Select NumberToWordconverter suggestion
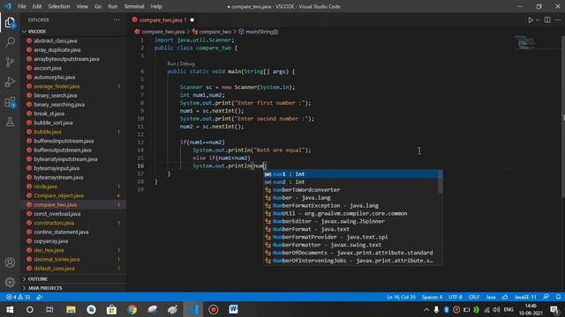565x317 pixels. pos(351,190)
